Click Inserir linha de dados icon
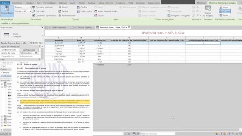The width and height of the screenshot is (242, 136). pos(96,11)
